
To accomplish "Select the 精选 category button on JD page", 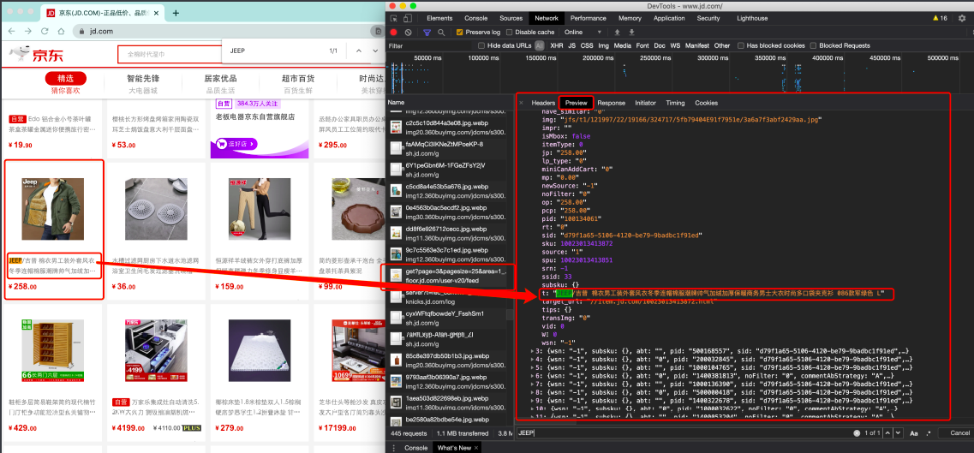I will pyautogui.click(x=65, y=79).
